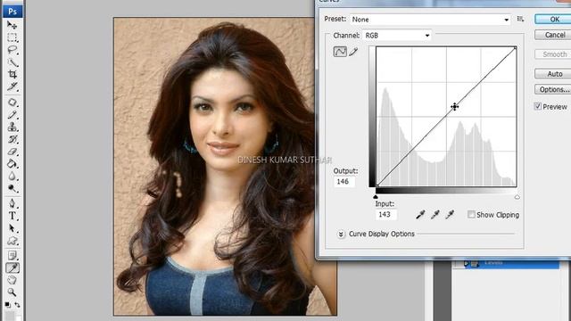The height and width of the screenshot is (321, 571).
Task: Open the Channel RGB dropdown
Action: click(x=397, y=36)
